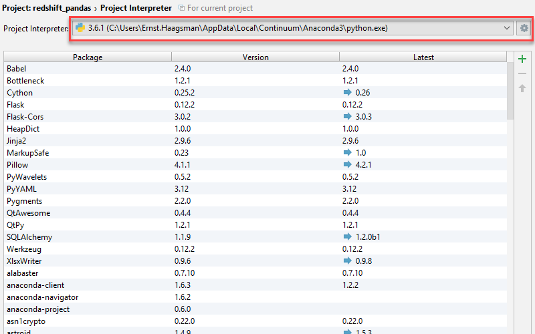The width and height of the screenshot is (535, 334).
Task: Click anaconda-navigator version 1.6.2
Action: 183,297
